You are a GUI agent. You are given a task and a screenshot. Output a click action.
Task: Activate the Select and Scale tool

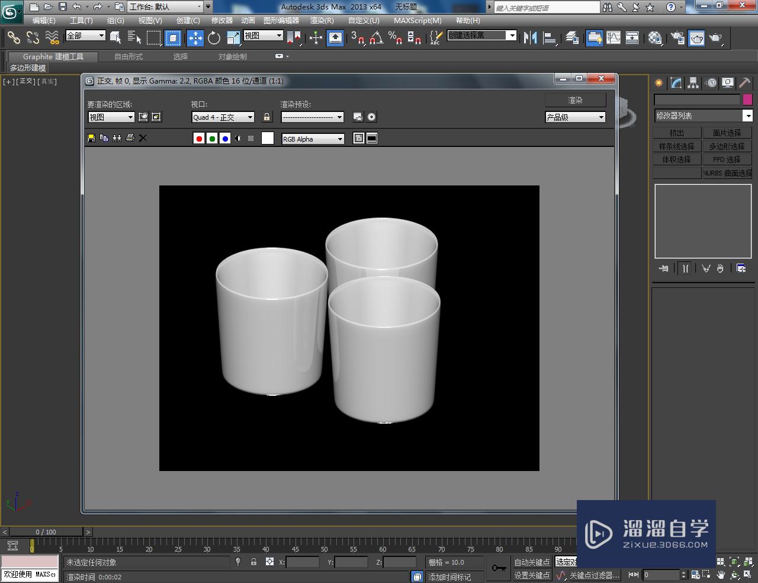tap(233, 38)
